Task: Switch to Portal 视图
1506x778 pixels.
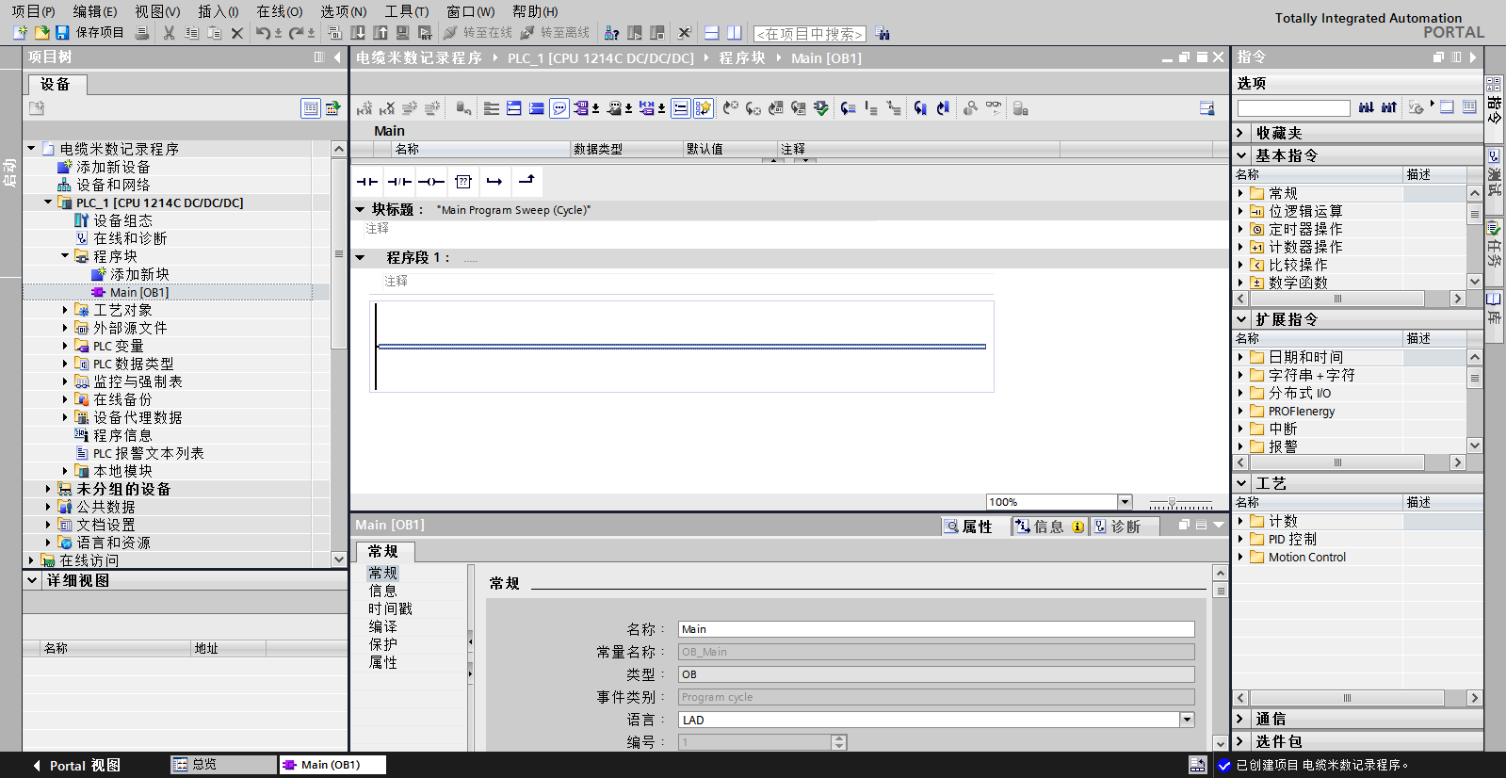Action: [x=76, y=766]
